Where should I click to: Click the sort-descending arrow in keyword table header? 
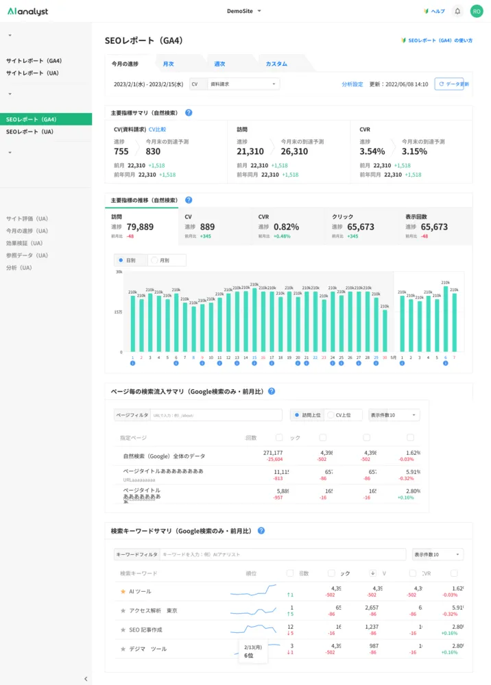pyautogui.click(x=372, y=573)
